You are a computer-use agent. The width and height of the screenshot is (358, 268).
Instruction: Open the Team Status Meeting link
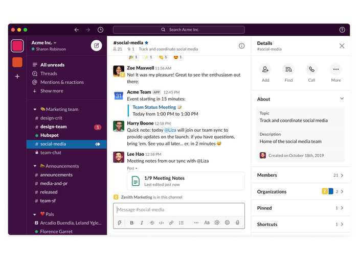[x=154, y=107]
